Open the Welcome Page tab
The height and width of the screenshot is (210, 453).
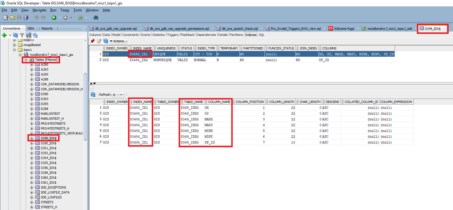coord(344,29)
